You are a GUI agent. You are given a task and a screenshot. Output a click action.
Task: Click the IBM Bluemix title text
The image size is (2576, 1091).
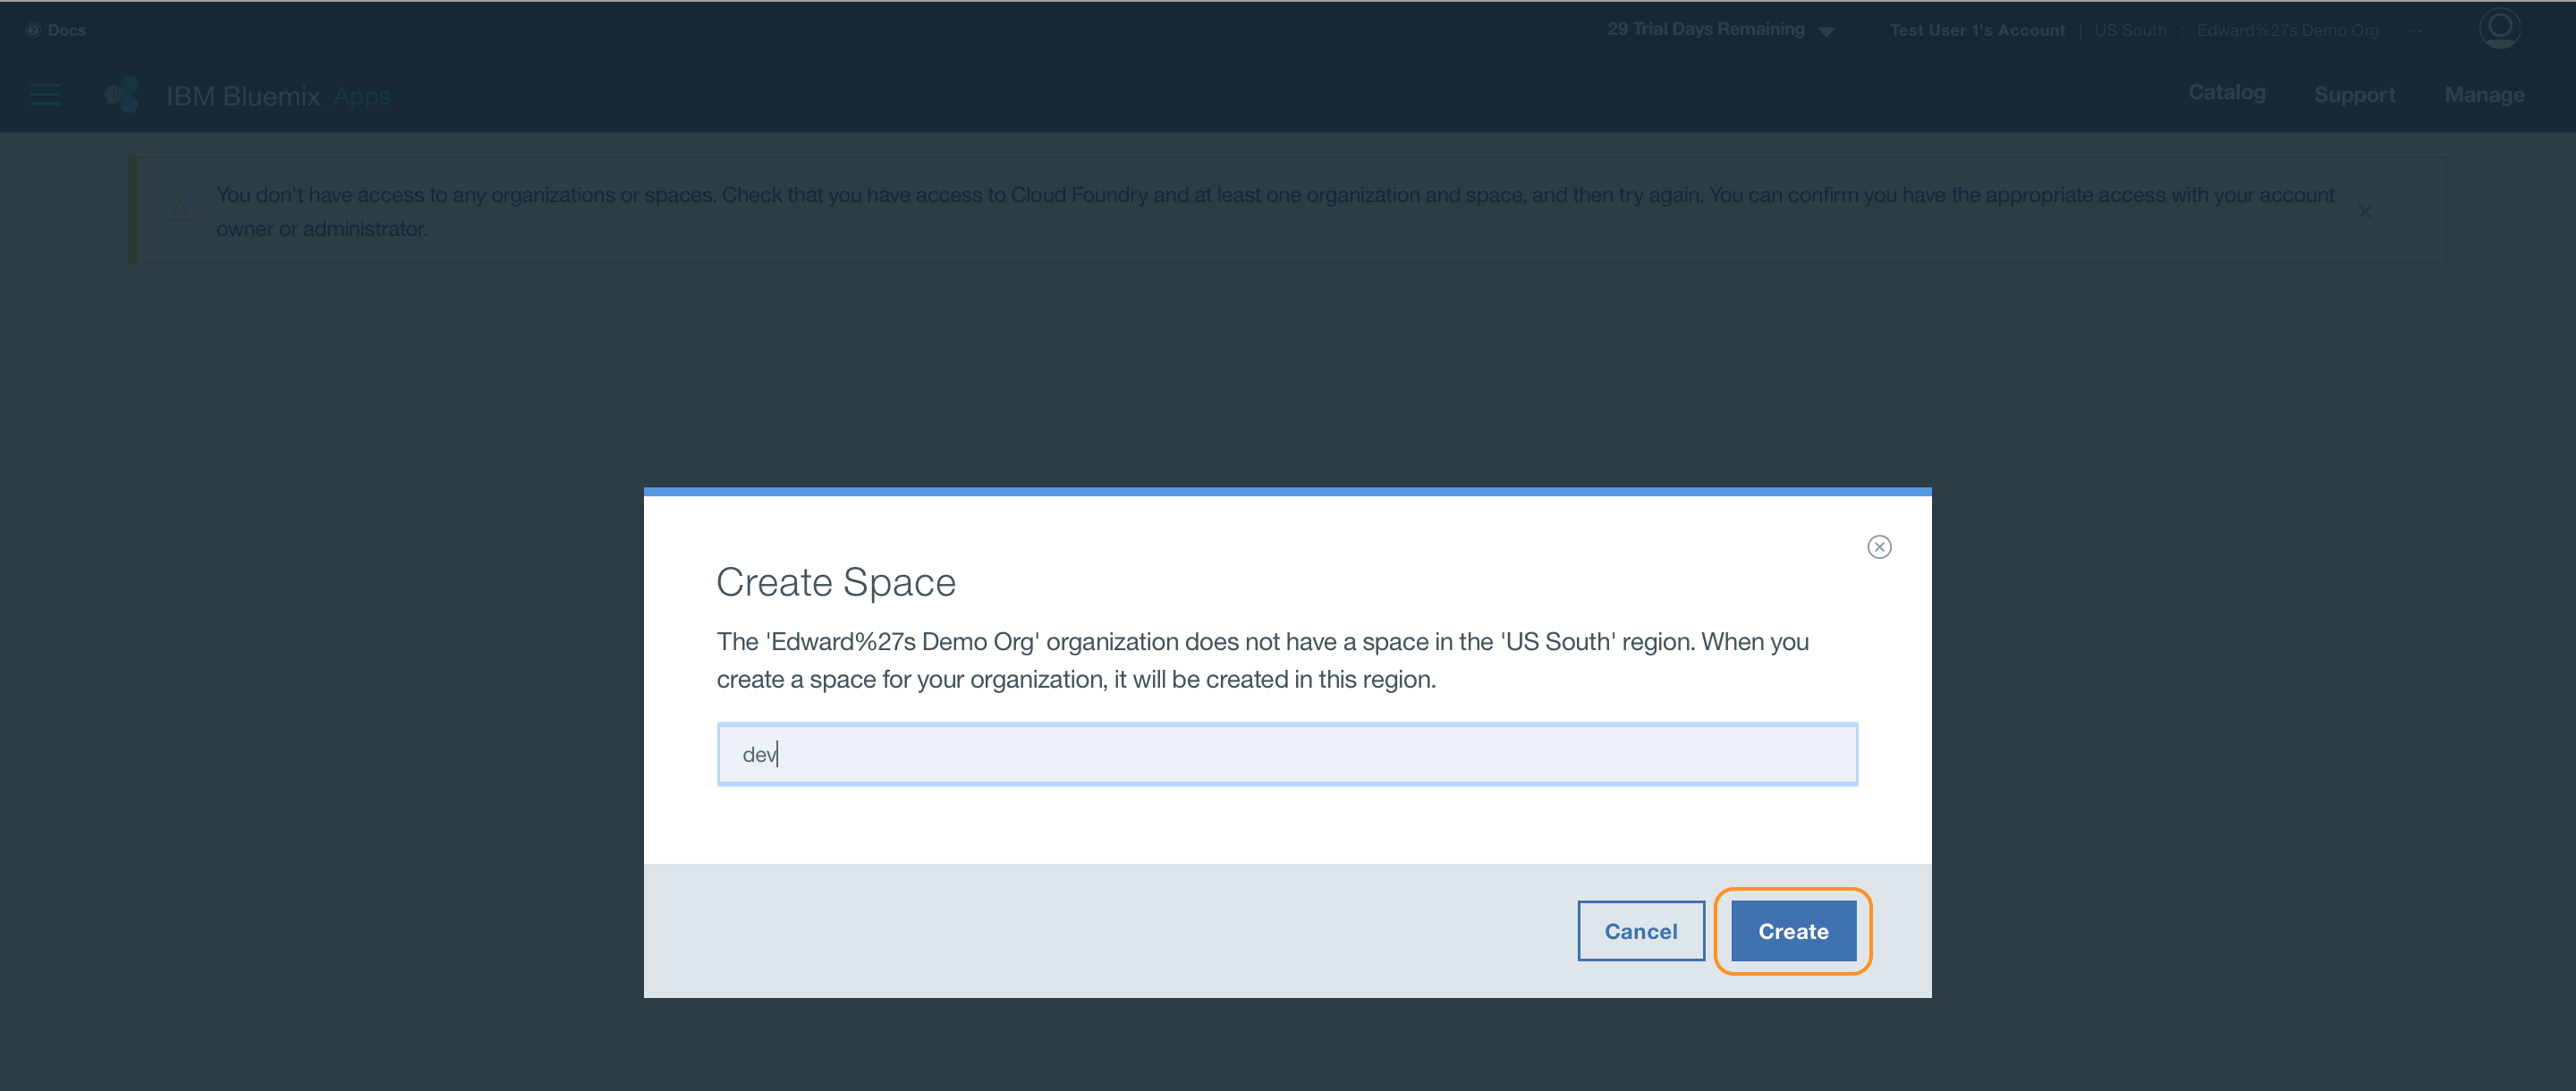click(243, 96)
